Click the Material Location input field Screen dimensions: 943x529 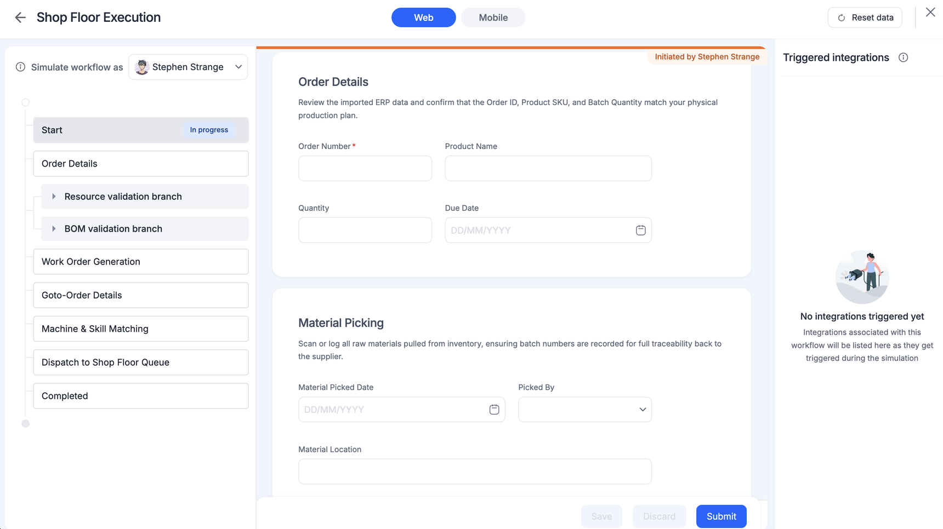(x=475, y=472)
